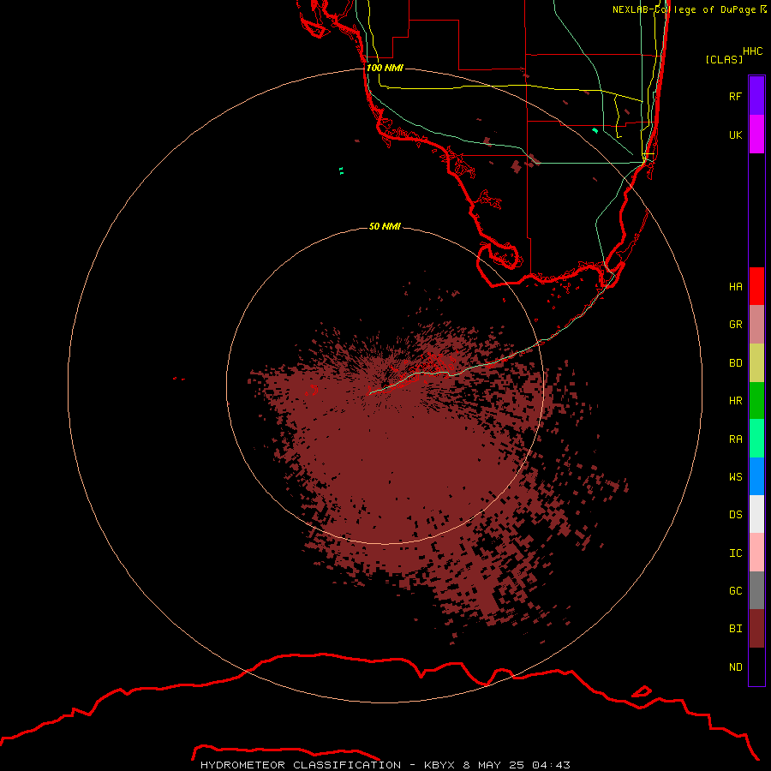
Task: Click the 50 NMI range ring label
Action: point(385,226)
